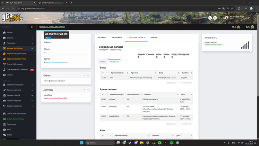259x146 pixels.
Task: Click Скачать бэкграунд персонажа link
Action: (x=55, y=62)
